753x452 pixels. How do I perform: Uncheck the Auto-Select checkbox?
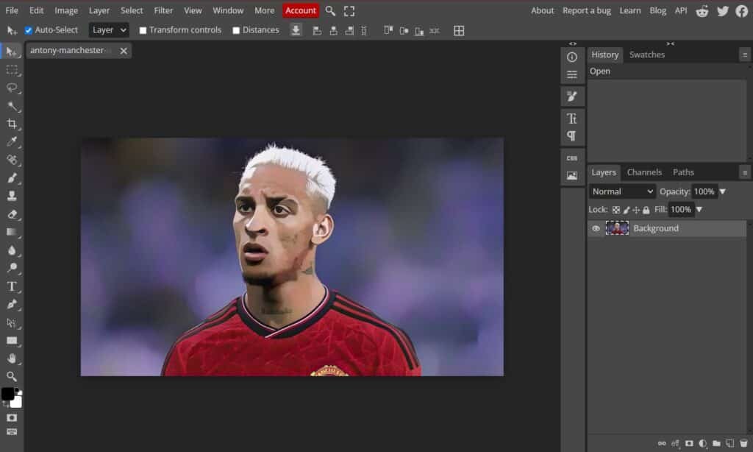click(29, 30)
